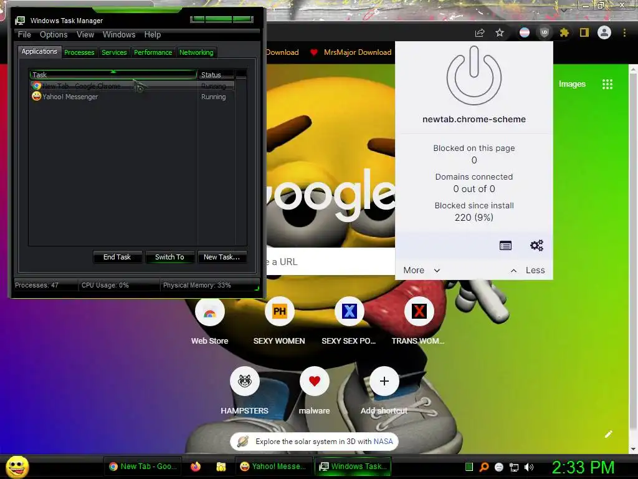Open the Windows menu in Task Manager
This screenshot has width=638, height=479.
click(119, 35)
